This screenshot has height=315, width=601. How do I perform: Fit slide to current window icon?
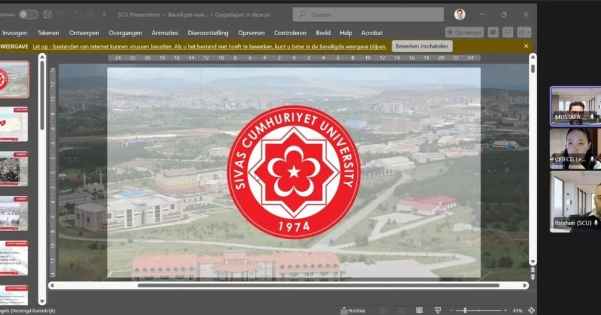(x=532, y=310)
